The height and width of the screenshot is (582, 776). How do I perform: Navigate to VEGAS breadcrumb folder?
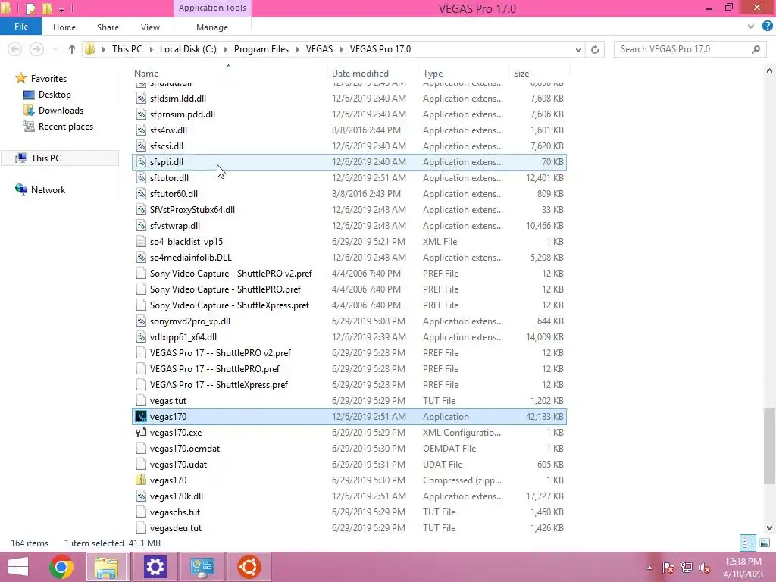(x=319, y=49)
